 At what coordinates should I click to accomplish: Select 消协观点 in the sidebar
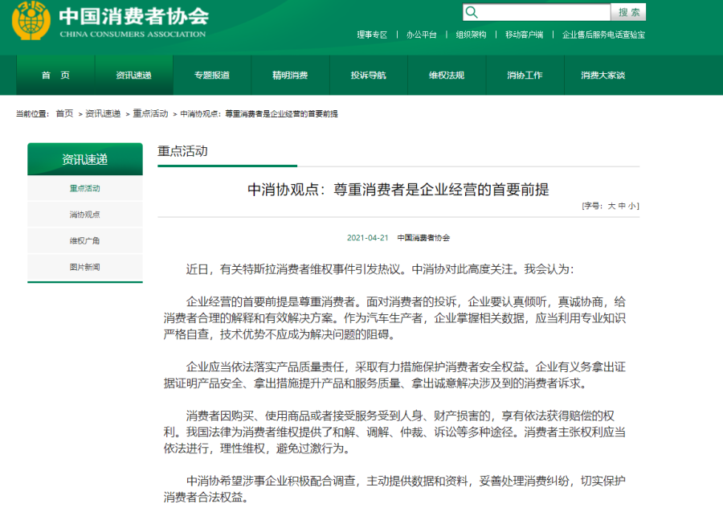click(x=84, y=215)
